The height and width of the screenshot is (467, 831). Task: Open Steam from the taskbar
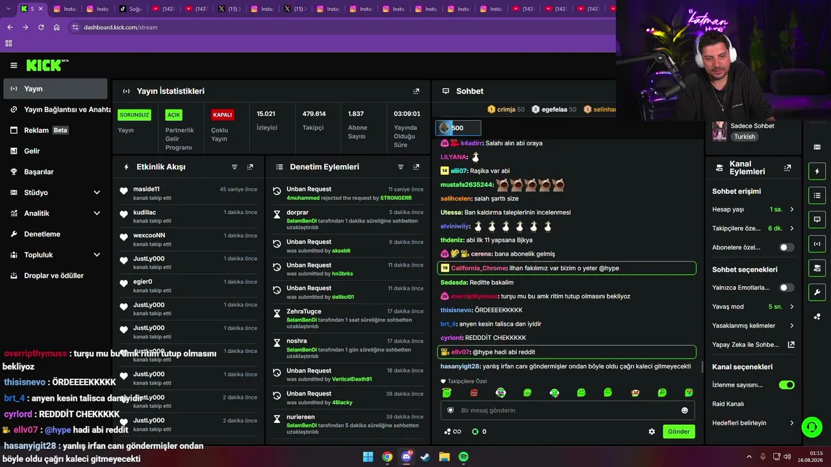[425, 457]
